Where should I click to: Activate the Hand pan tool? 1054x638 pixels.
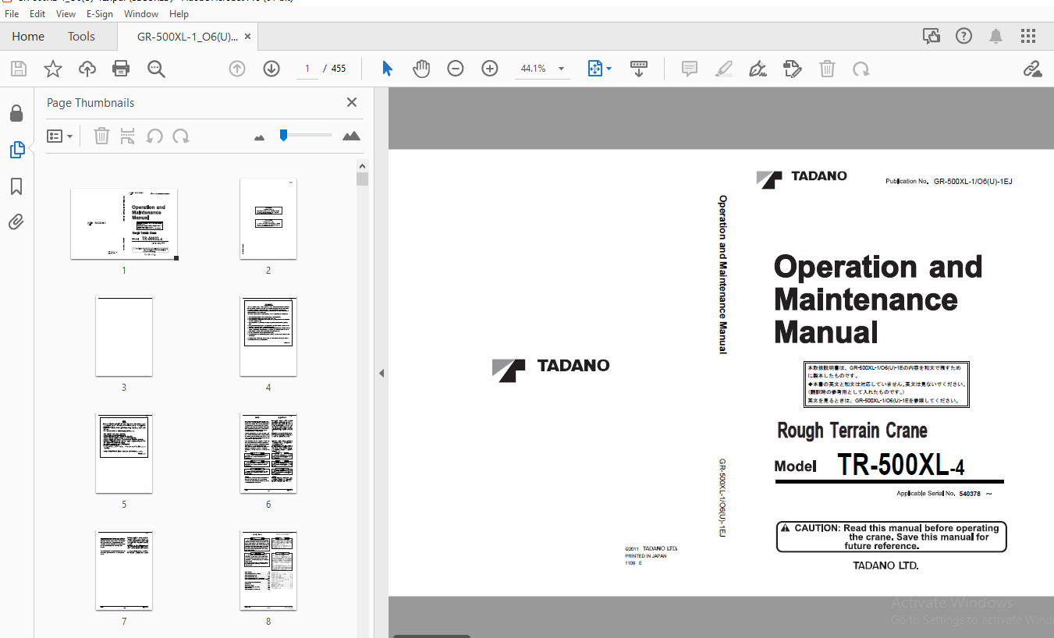pyautogui.click(x=421, y=69)
